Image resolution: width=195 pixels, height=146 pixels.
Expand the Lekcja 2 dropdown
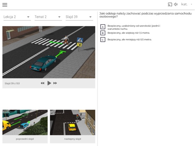[17, 17]
